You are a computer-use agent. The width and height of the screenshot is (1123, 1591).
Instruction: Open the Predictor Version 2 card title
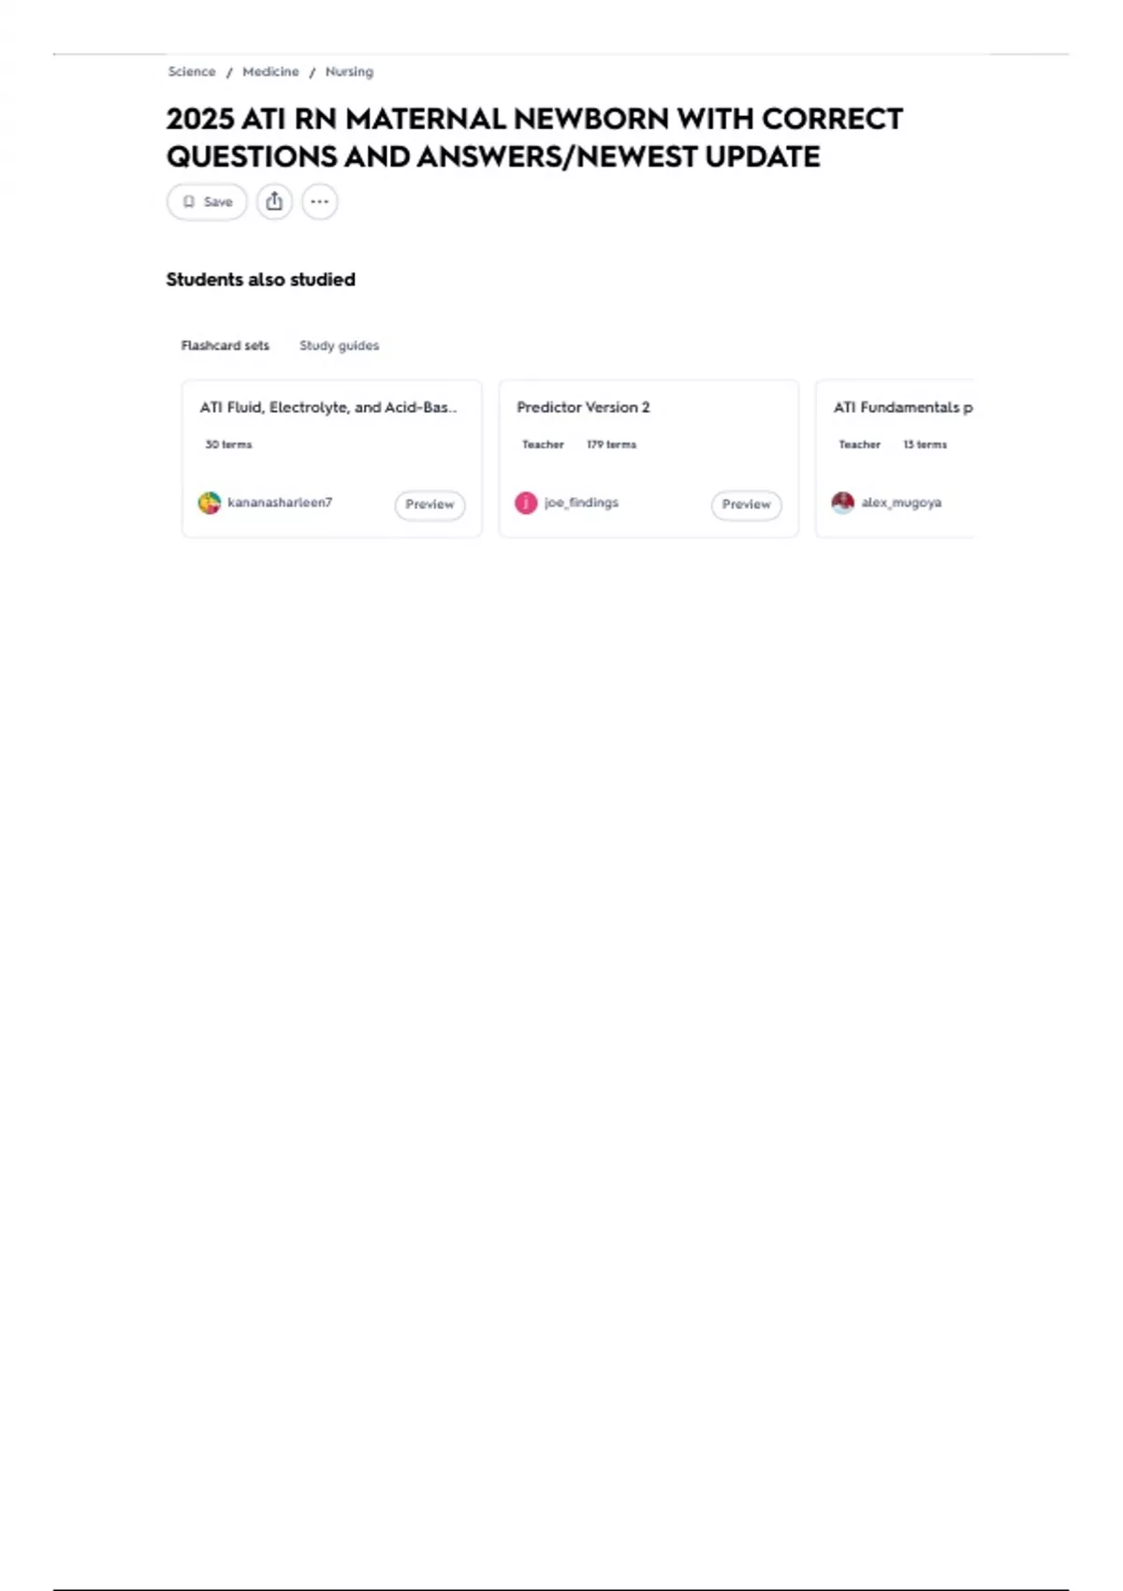click(x=583, y=407)
